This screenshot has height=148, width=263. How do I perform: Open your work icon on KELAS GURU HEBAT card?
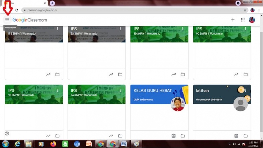(174, 136)
